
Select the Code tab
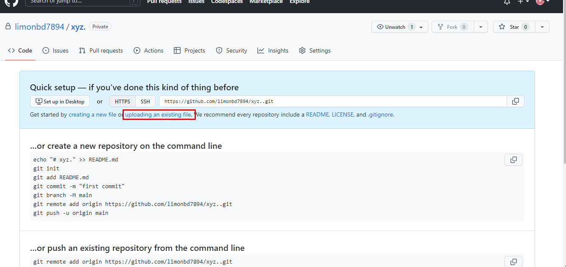[20, 50]
